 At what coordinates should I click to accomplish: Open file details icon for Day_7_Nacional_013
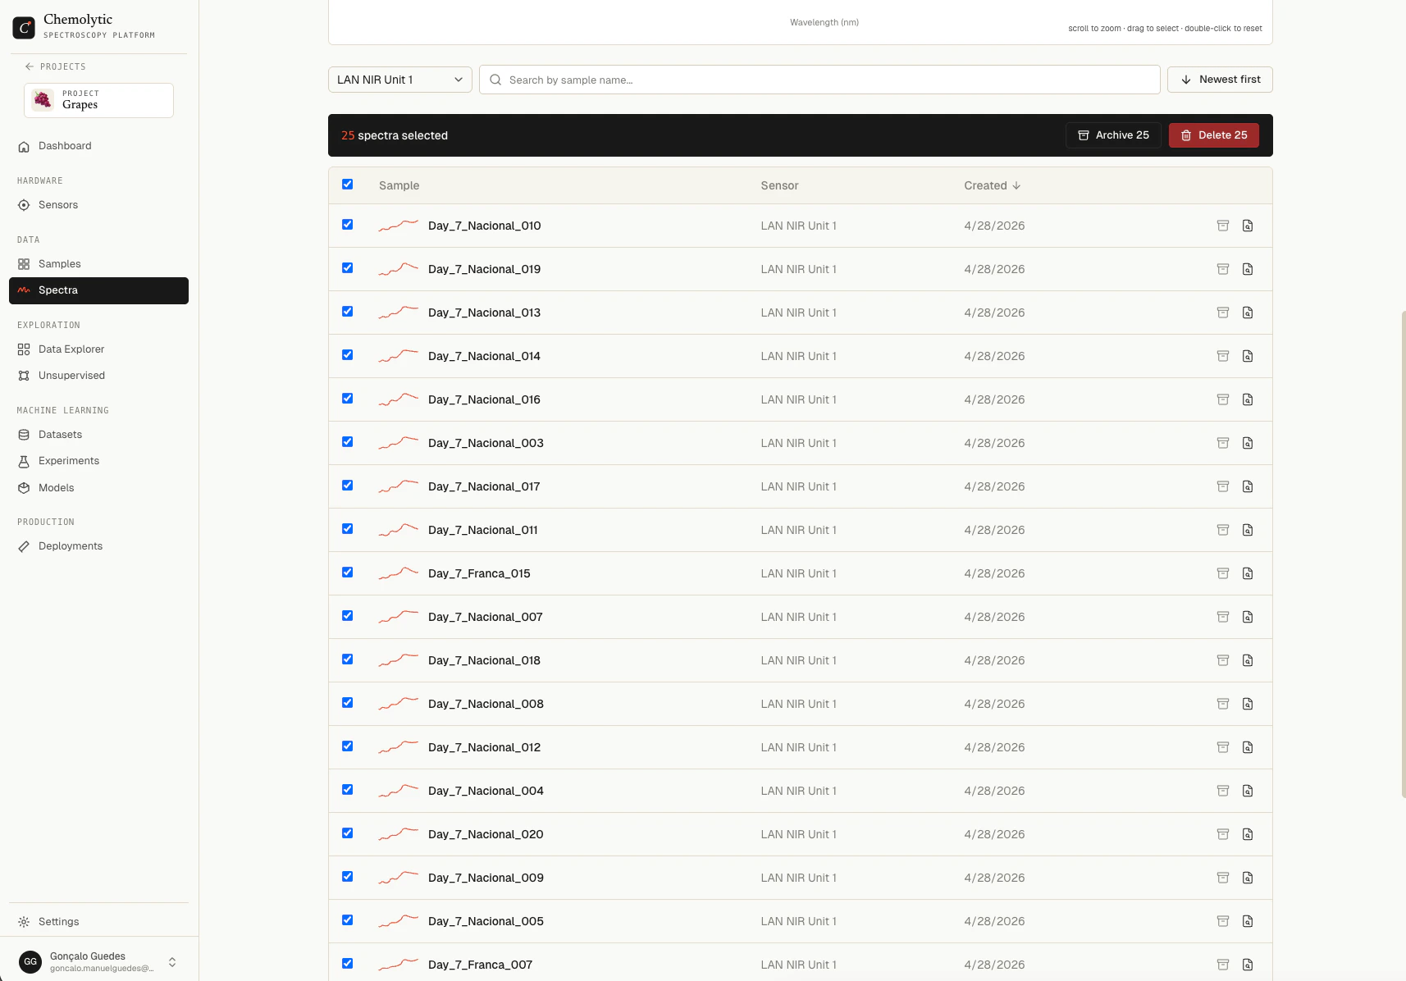click(x=1248, y=313)
